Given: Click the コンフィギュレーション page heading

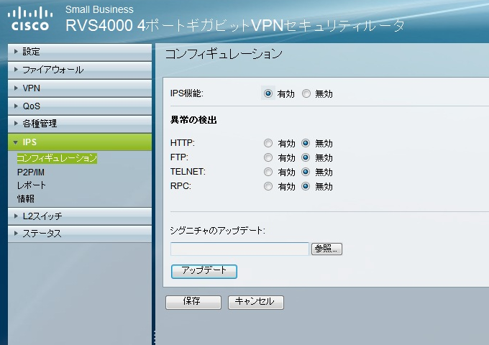Looking at the screenshot, I should click(x=224, y=54).
